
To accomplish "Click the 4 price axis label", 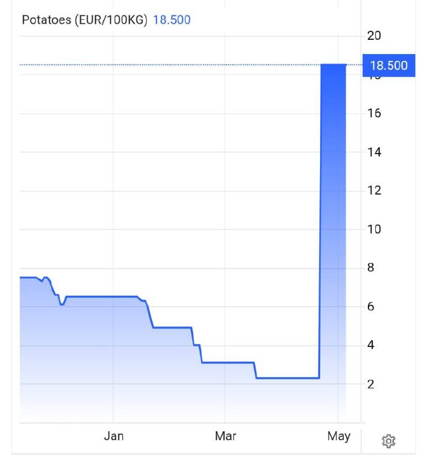I will click(371, 345).
